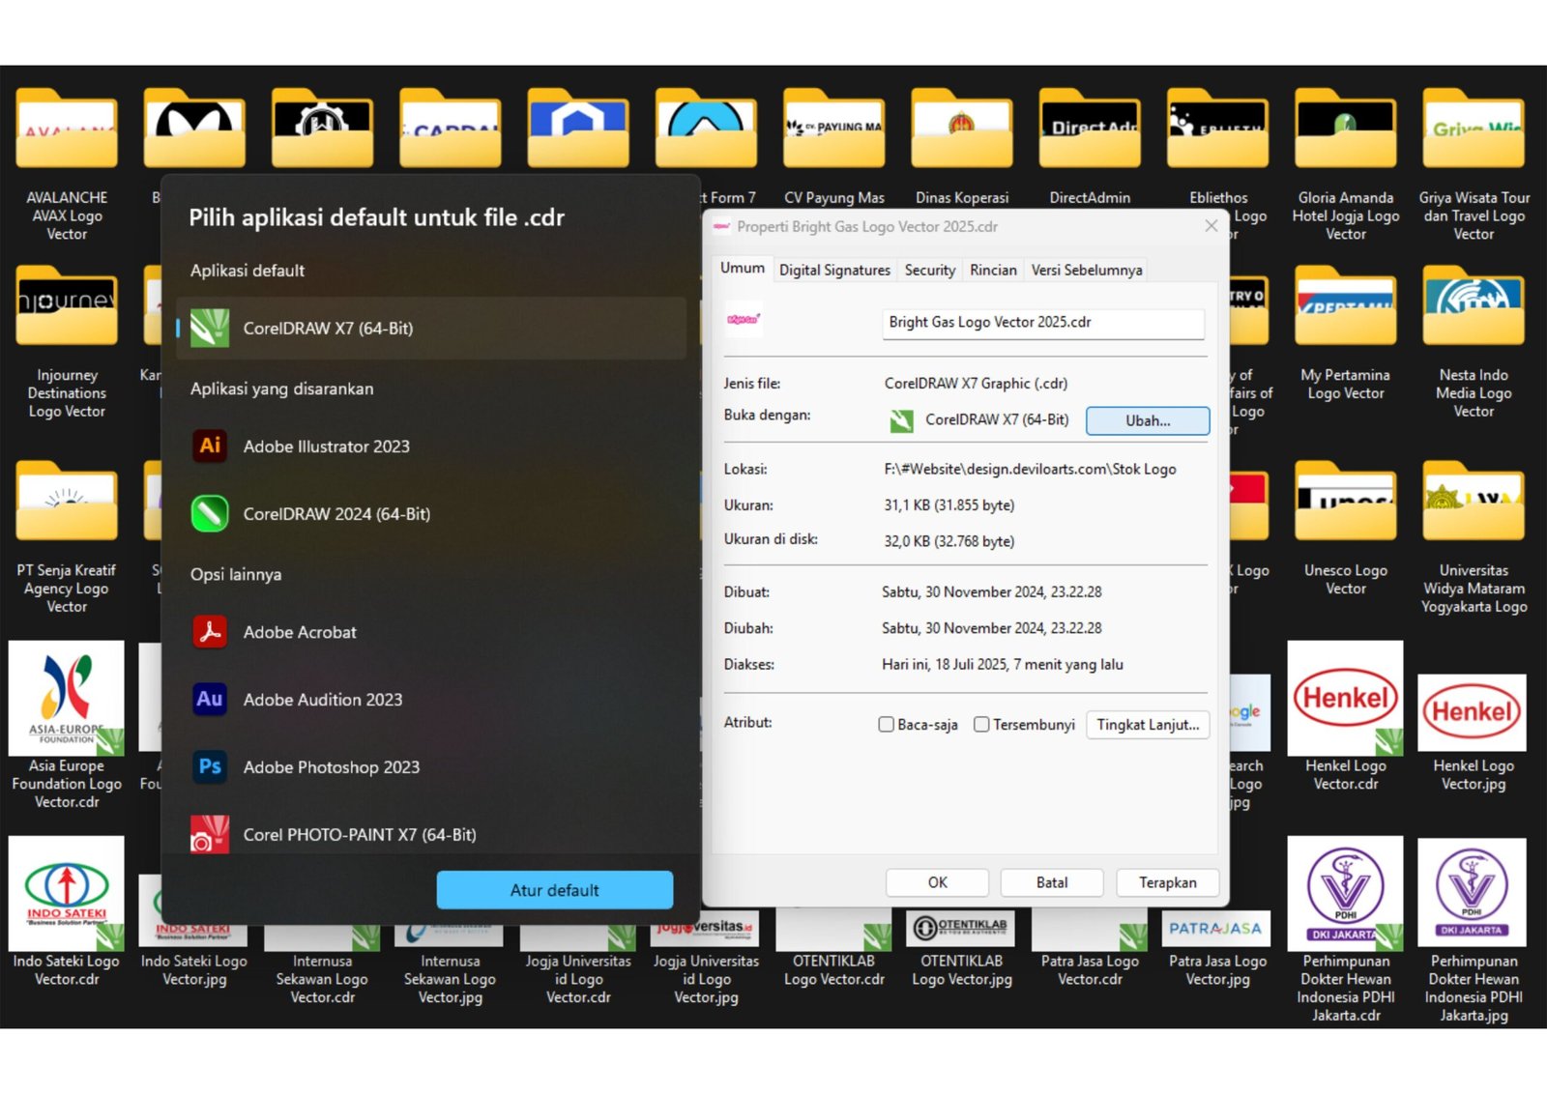Open the Versi Sebelumnya tab

[x=1086, y=271]
